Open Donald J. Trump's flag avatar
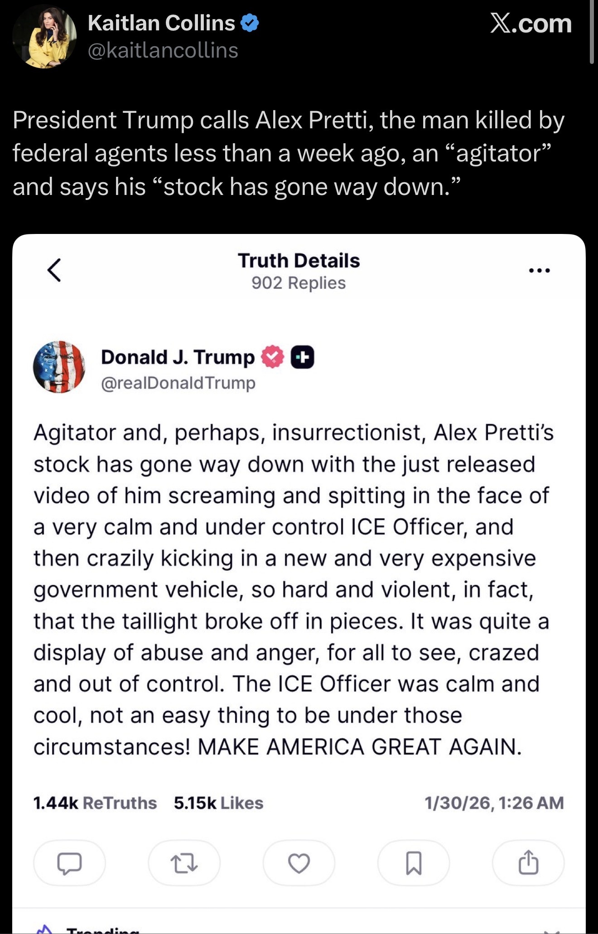The height and width of the screenshot is (934, 598). tap(59, 367)
